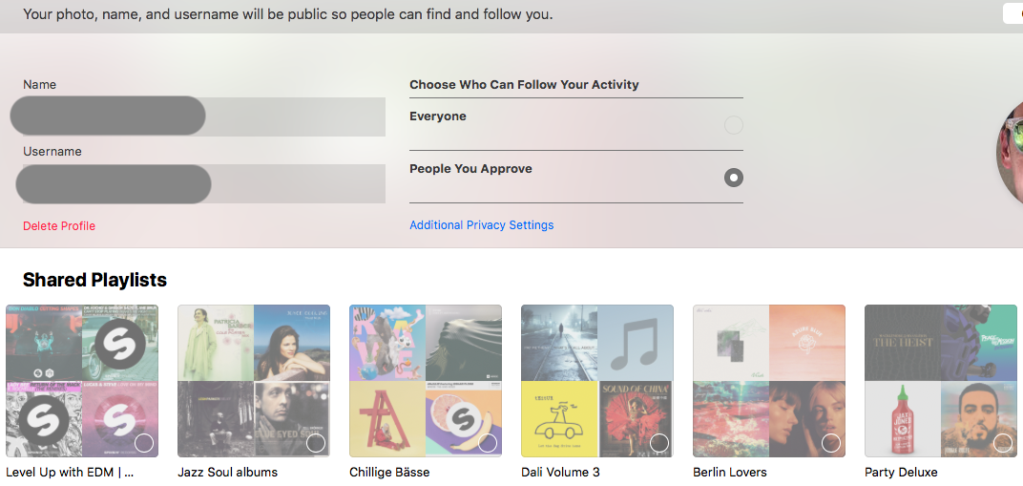The image size is (1023, 486).
Task: Open the Chillige Bässe playlist artwork
Action: click(426, 381)
